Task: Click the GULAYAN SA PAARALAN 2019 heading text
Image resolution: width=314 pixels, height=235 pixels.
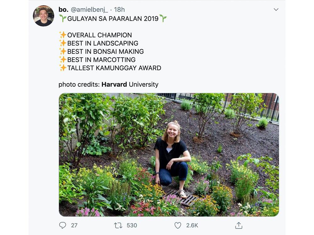Action: pos(113,18)
